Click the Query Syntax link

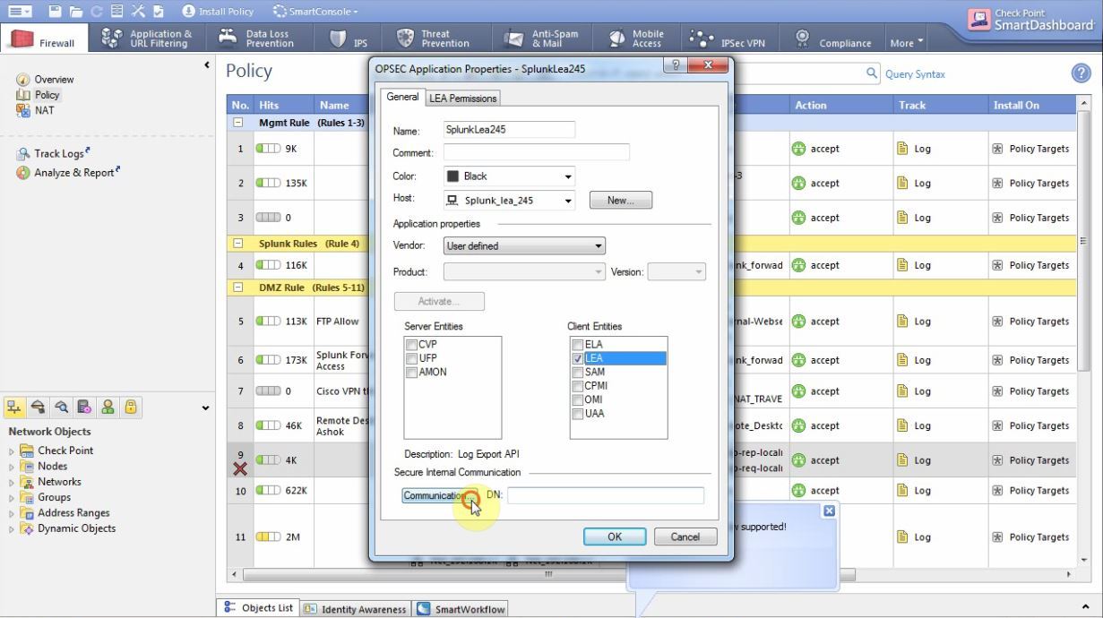[x=915, y=75]
